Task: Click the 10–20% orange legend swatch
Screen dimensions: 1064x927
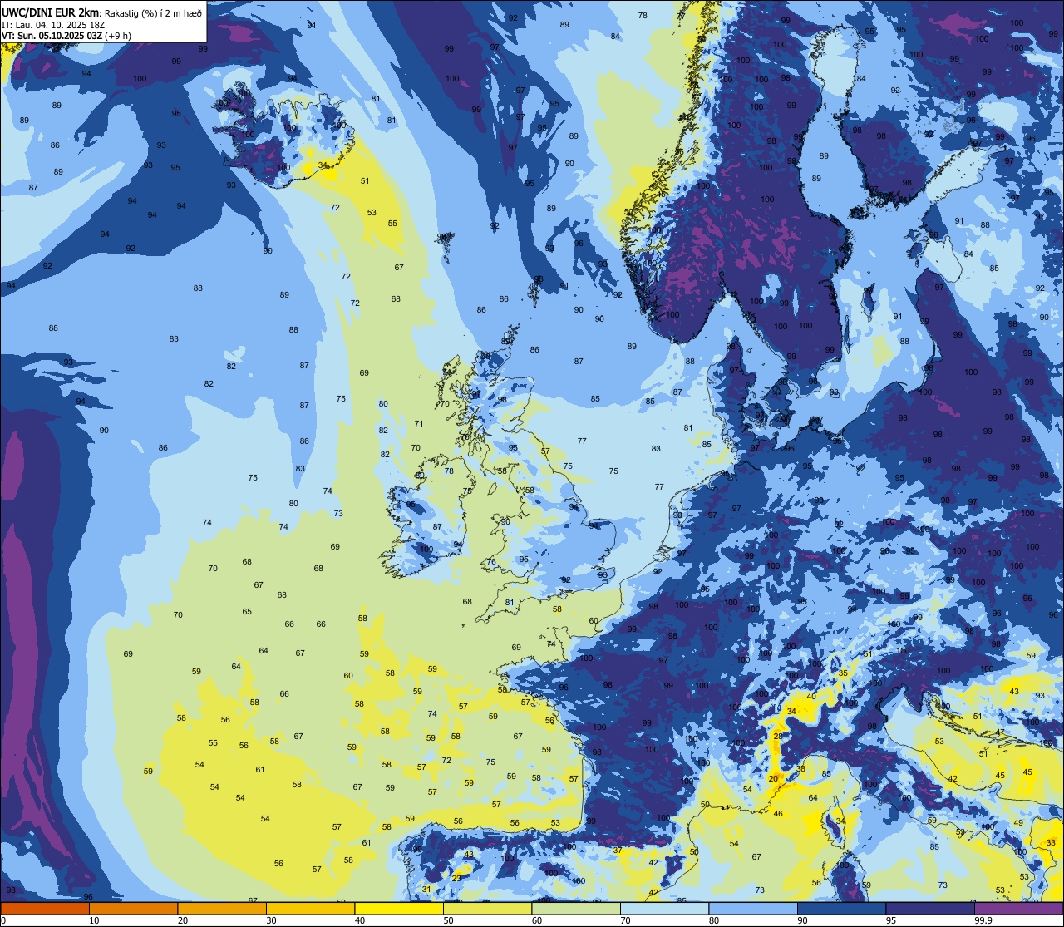Action: point(133,908)
